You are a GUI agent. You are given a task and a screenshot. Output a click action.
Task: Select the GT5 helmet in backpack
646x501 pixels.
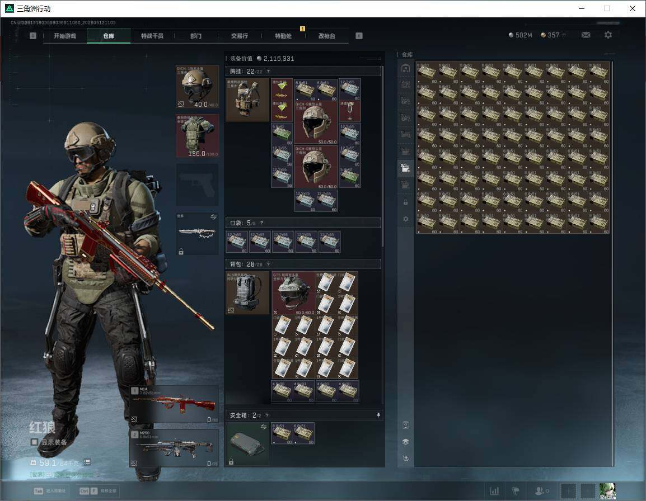click(293, 293)
